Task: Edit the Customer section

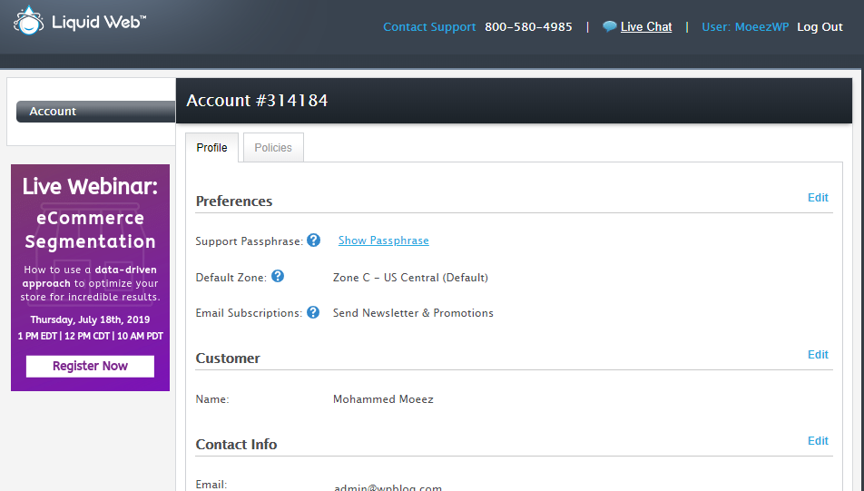Action: click(818, 354)
